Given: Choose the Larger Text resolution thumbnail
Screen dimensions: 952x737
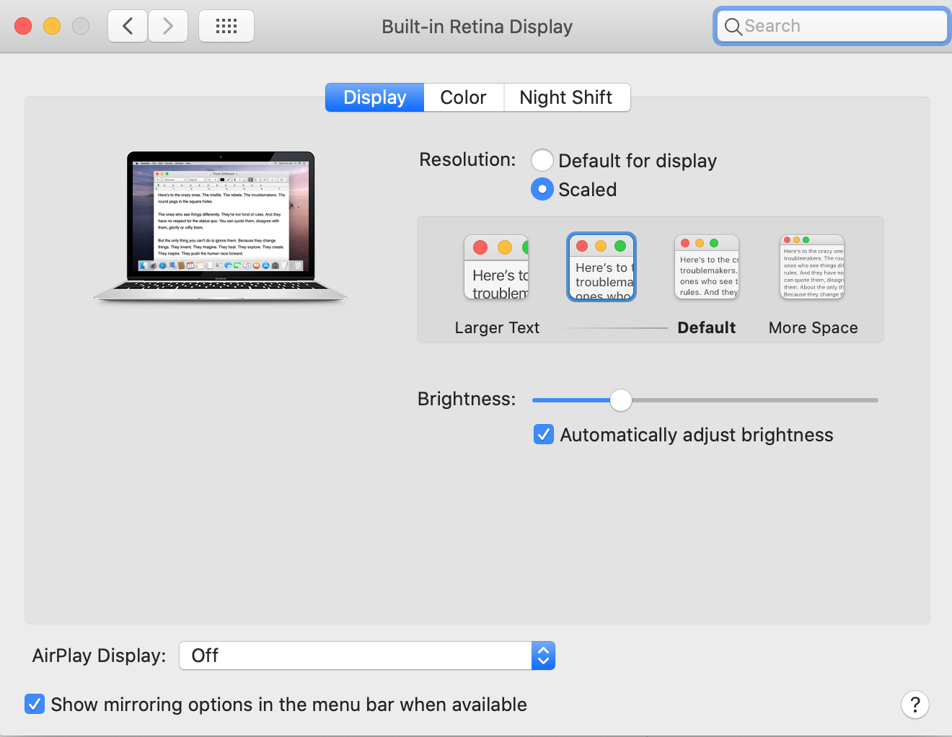Looking at the screenshot, I should tap(496, 267).
